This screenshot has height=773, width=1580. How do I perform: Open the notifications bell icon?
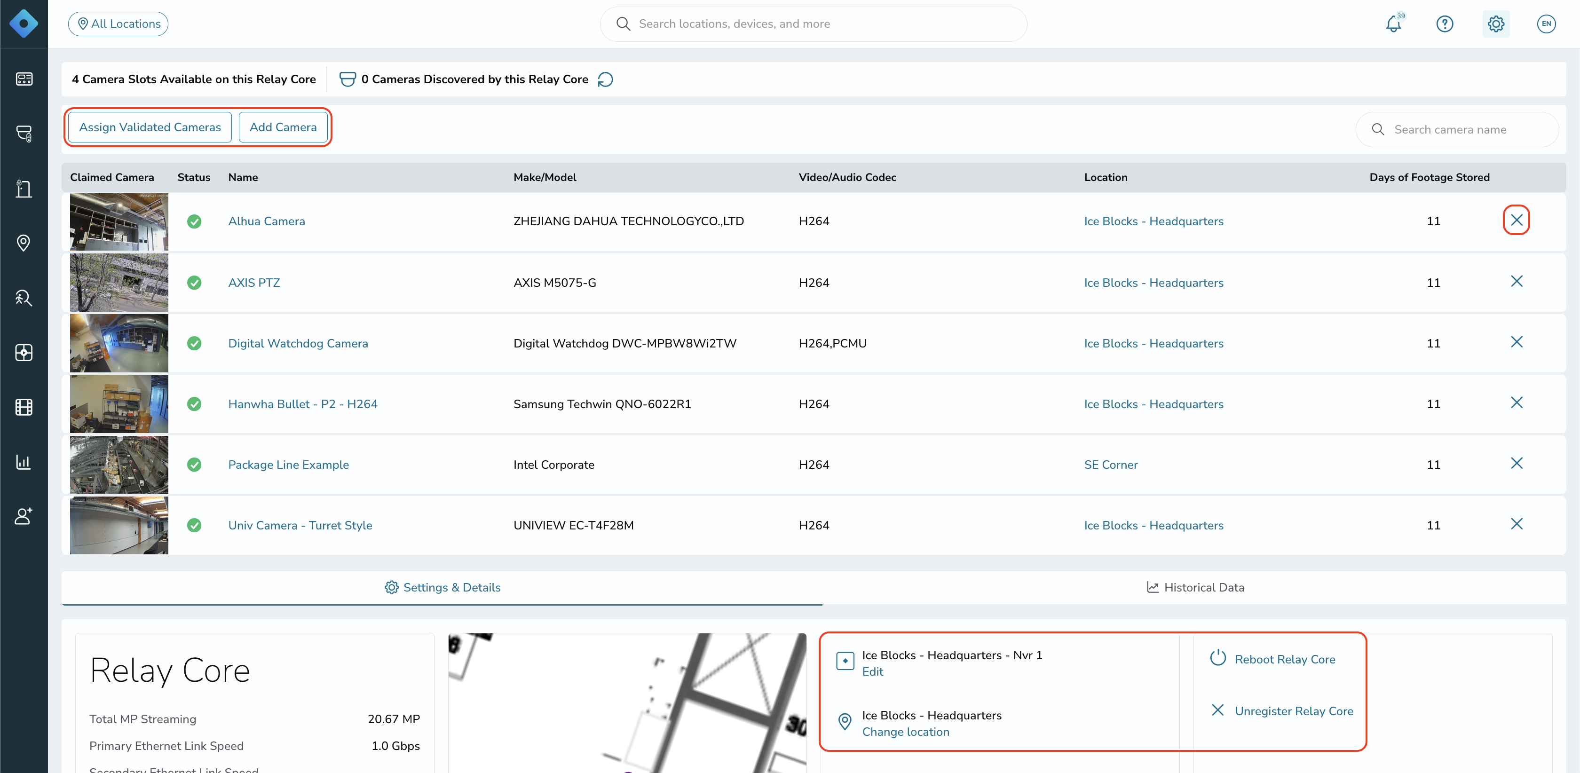(1393, 24)
